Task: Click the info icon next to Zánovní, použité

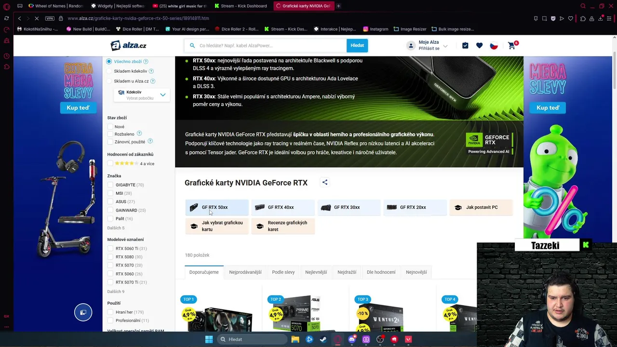Action: (x=150, y=141)
